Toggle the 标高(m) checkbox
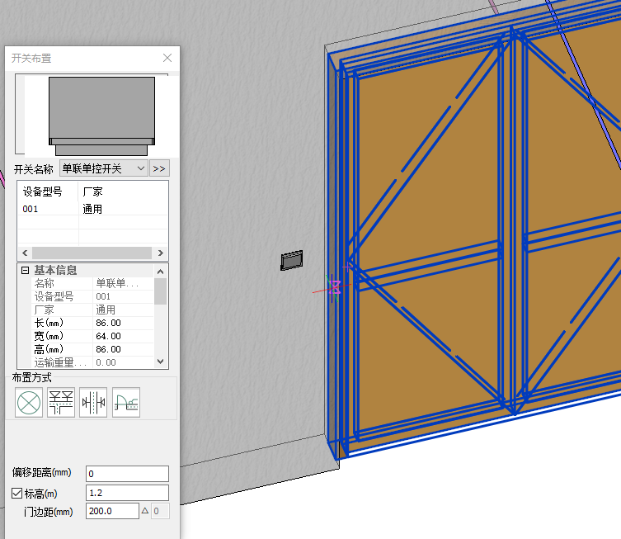The width and height of the screenshot is (621, 539). (x=16, y=493)
